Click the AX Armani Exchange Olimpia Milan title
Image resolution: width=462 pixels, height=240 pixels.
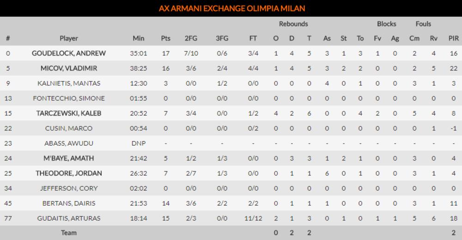[231, 8]
